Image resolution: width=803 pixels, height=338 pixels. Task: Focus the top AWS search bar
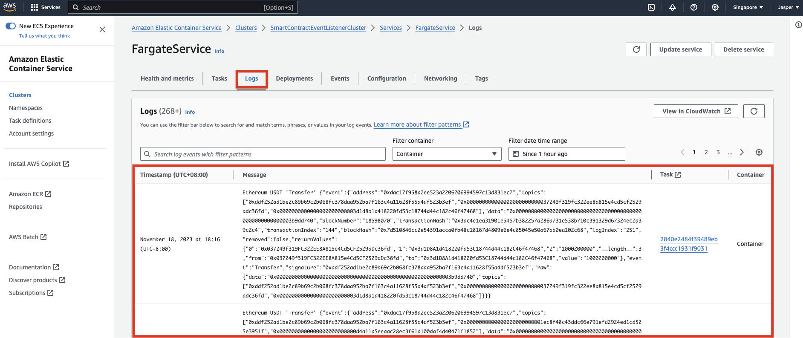pos(183,7)
